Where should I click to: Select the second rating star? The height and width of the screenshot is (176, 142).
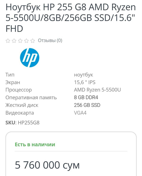(14, 41)
